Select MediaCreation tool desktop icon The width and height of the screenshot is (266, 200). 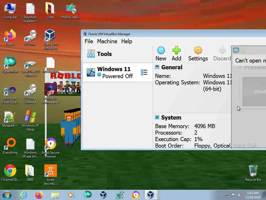71,11
